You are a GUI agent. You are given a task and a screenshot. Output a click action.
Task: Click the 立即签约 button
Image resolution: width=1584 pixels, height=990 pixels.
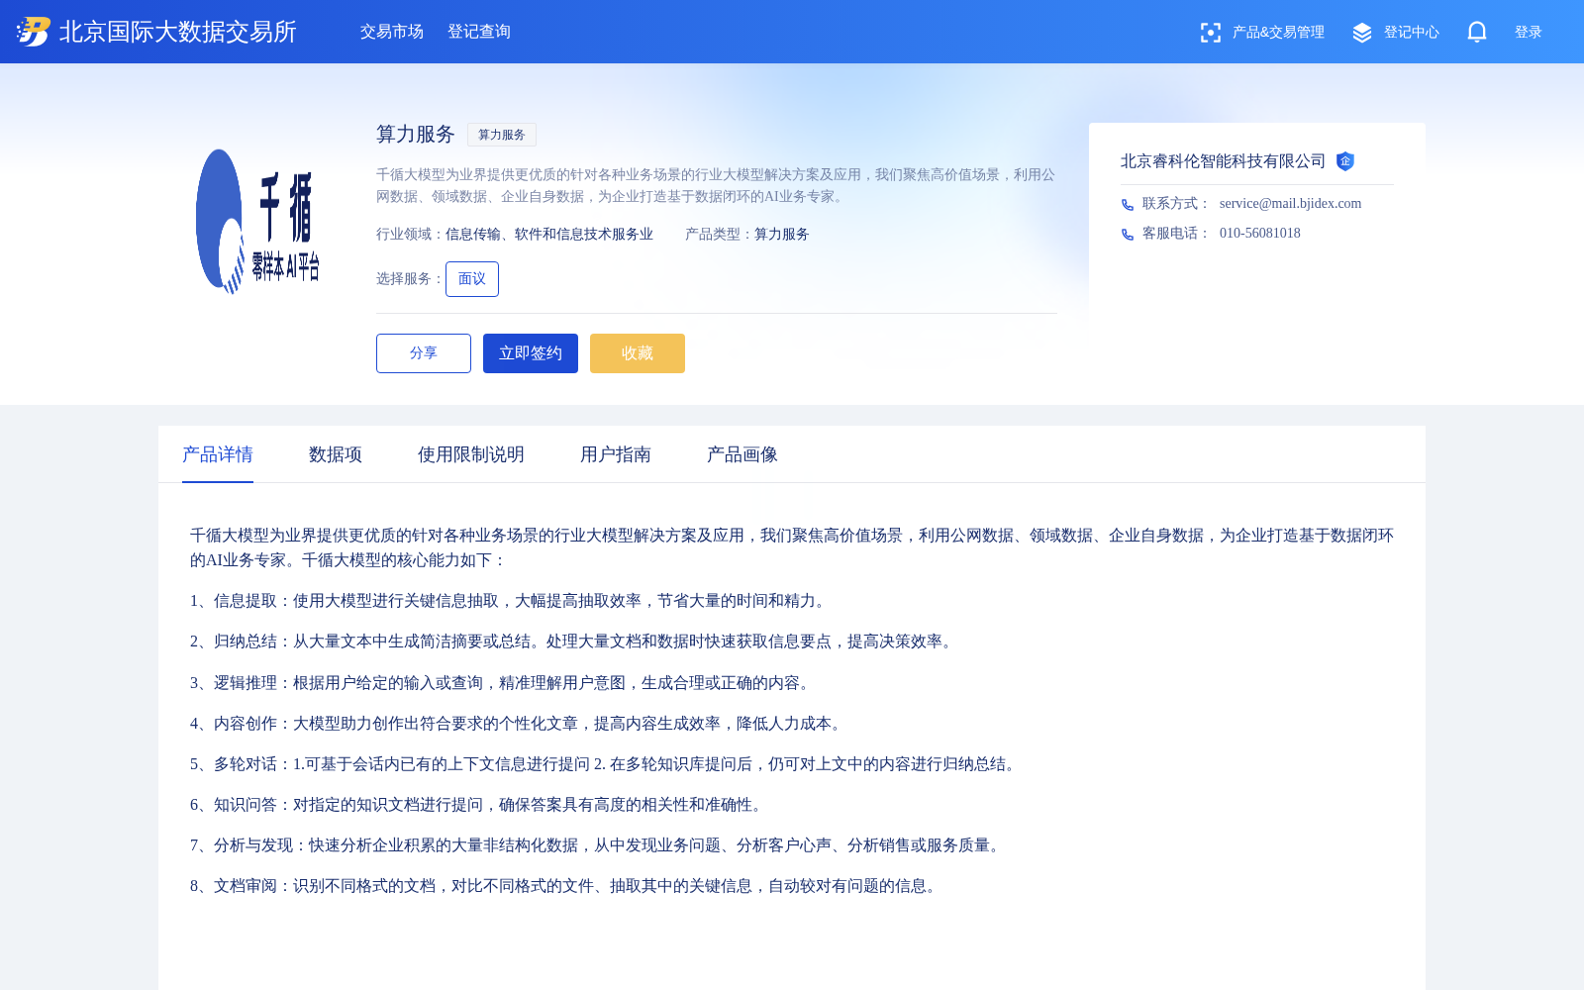[x=531, y=353]
